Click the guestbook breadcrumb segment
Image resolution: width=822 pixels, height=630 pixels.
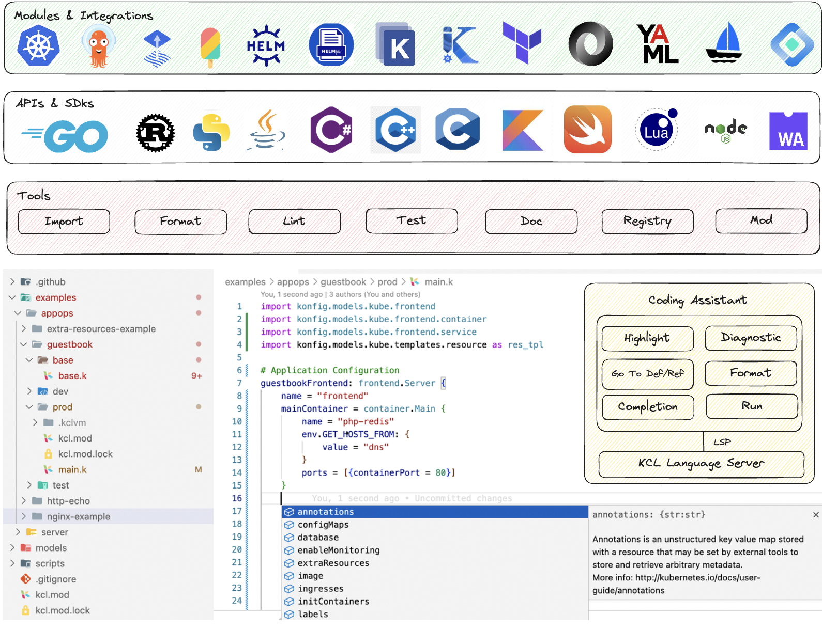coord(343,282)
